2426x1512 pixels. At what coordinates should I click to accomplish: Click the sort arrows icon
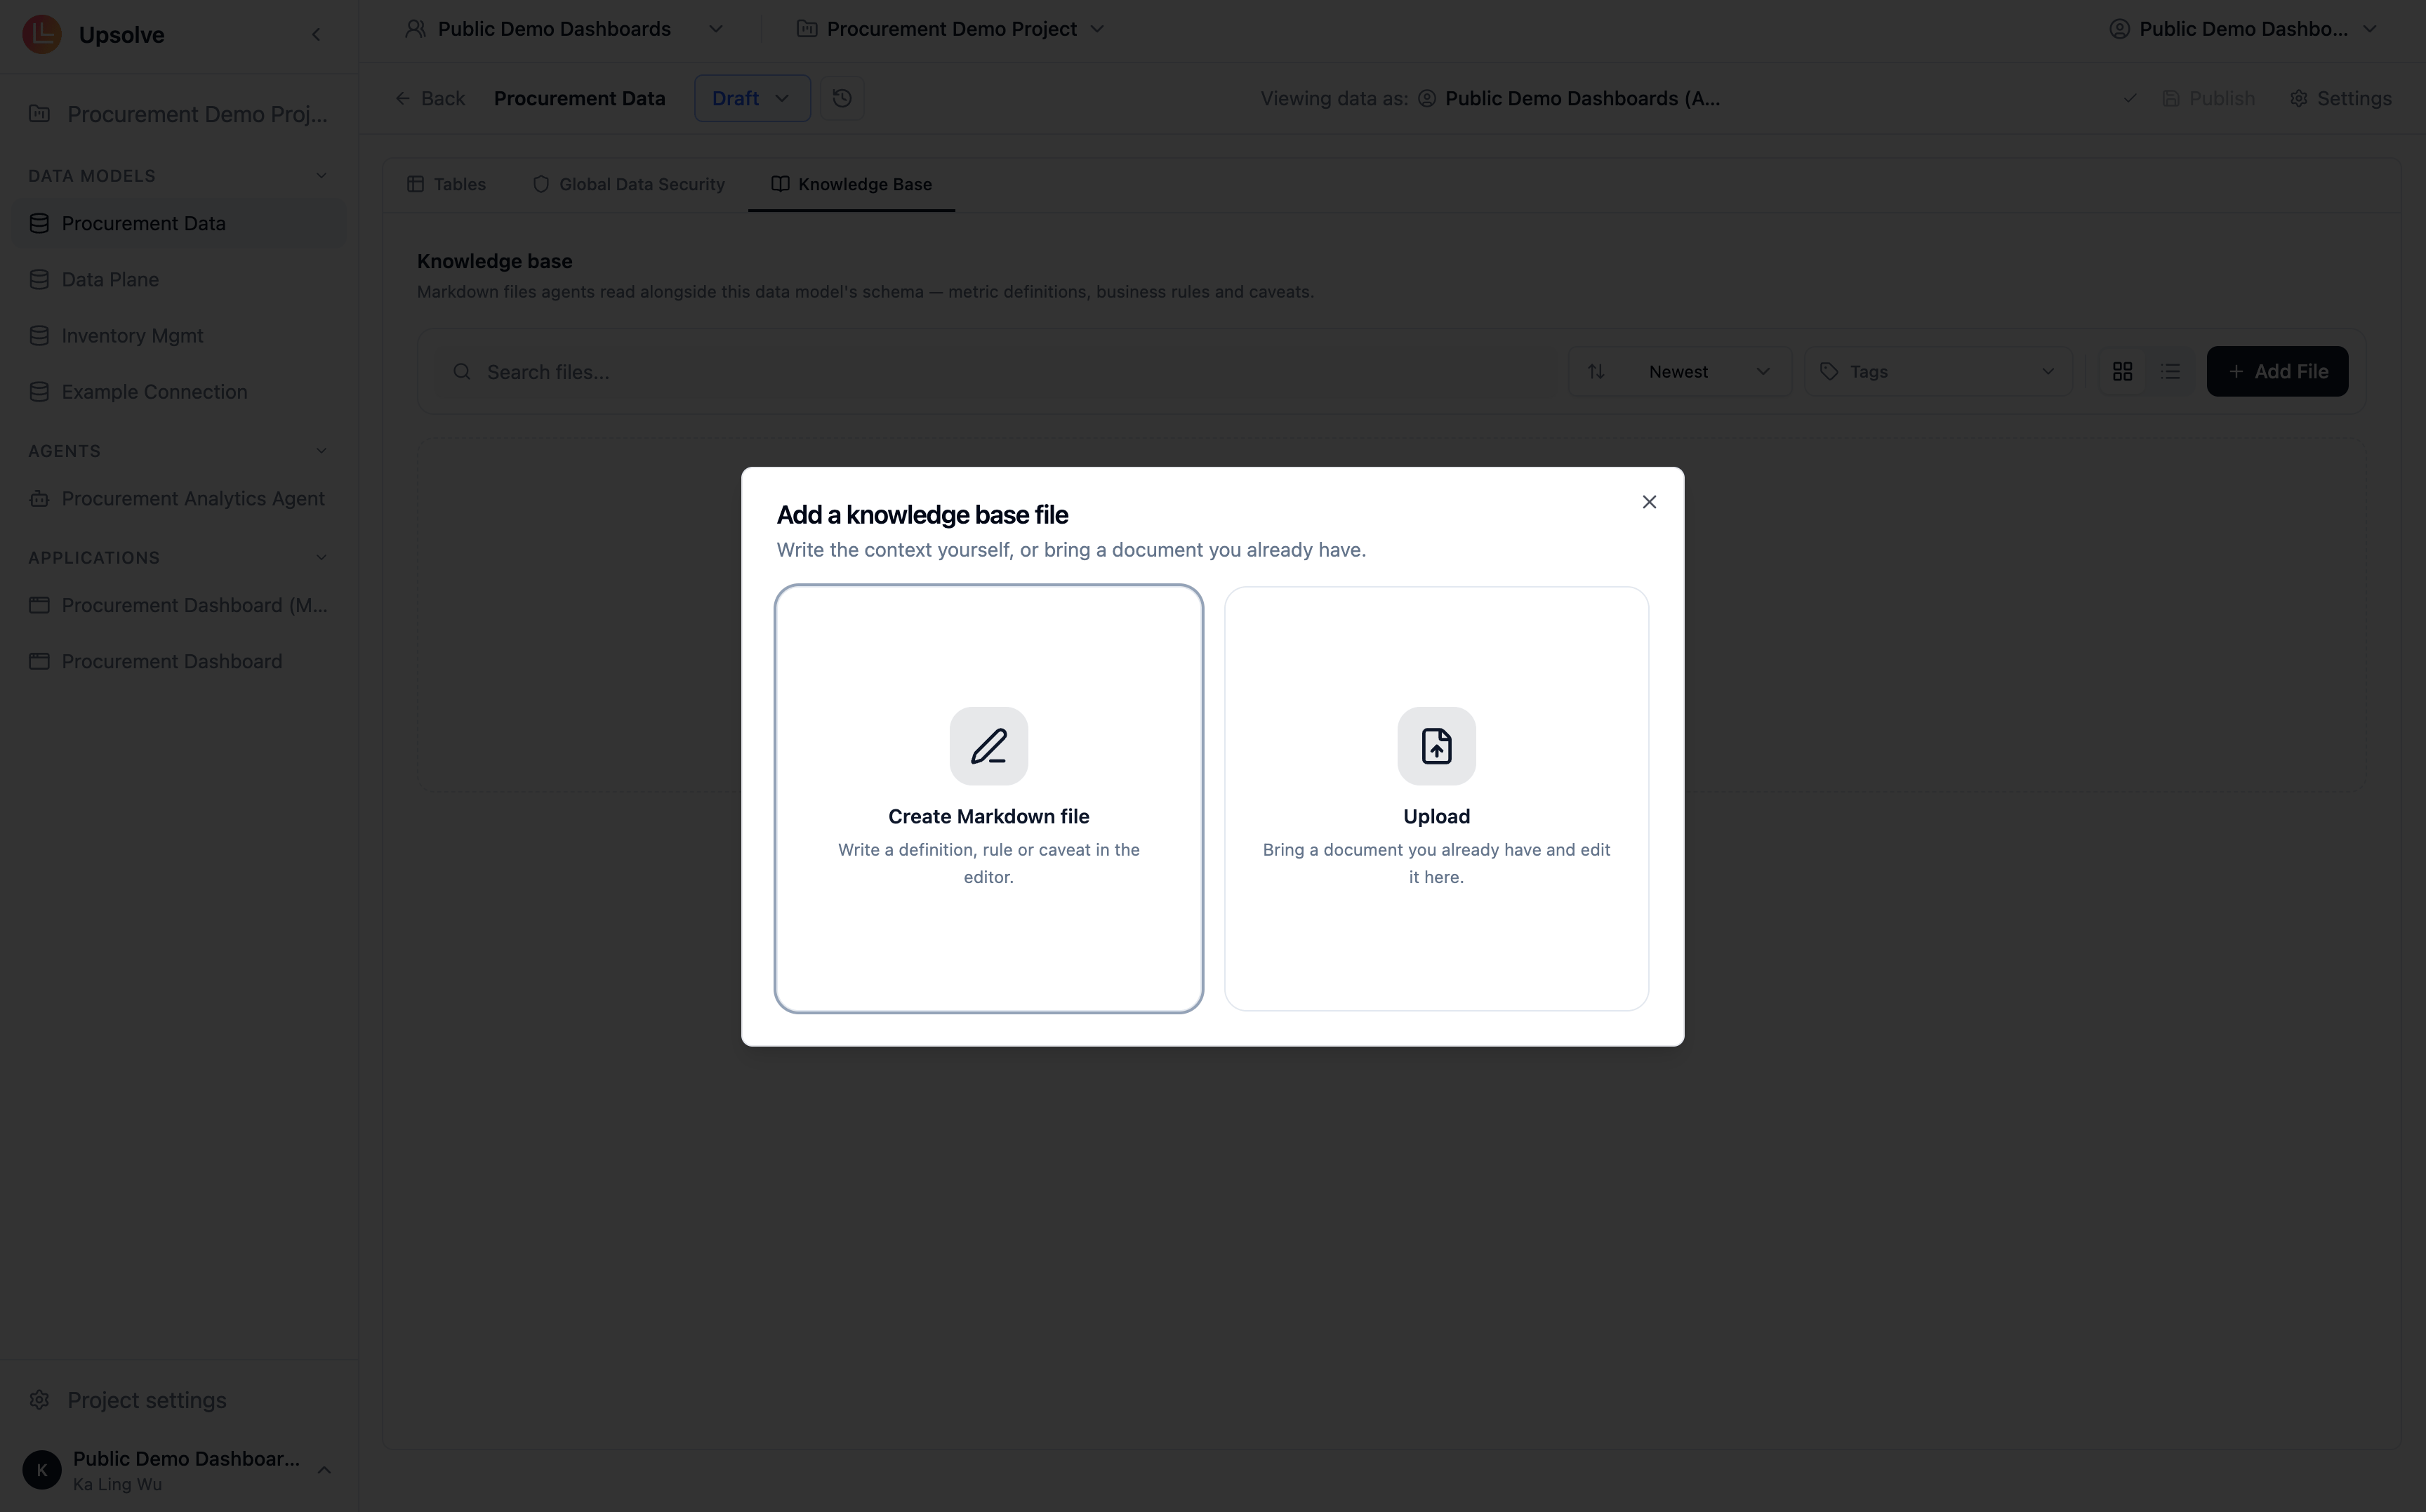click(1596, 372)
